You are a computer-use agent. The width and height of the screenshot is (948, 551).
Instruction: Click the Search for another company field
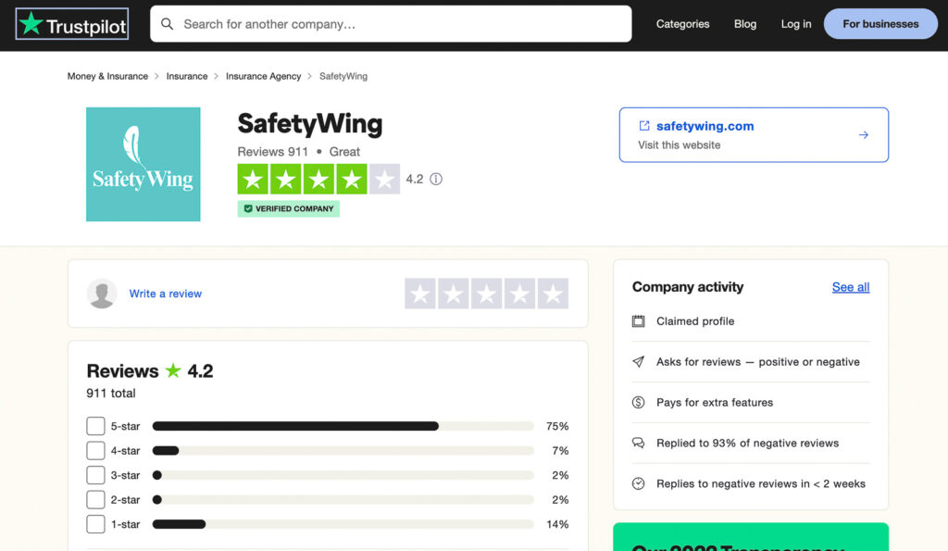(x=391, y=24)
